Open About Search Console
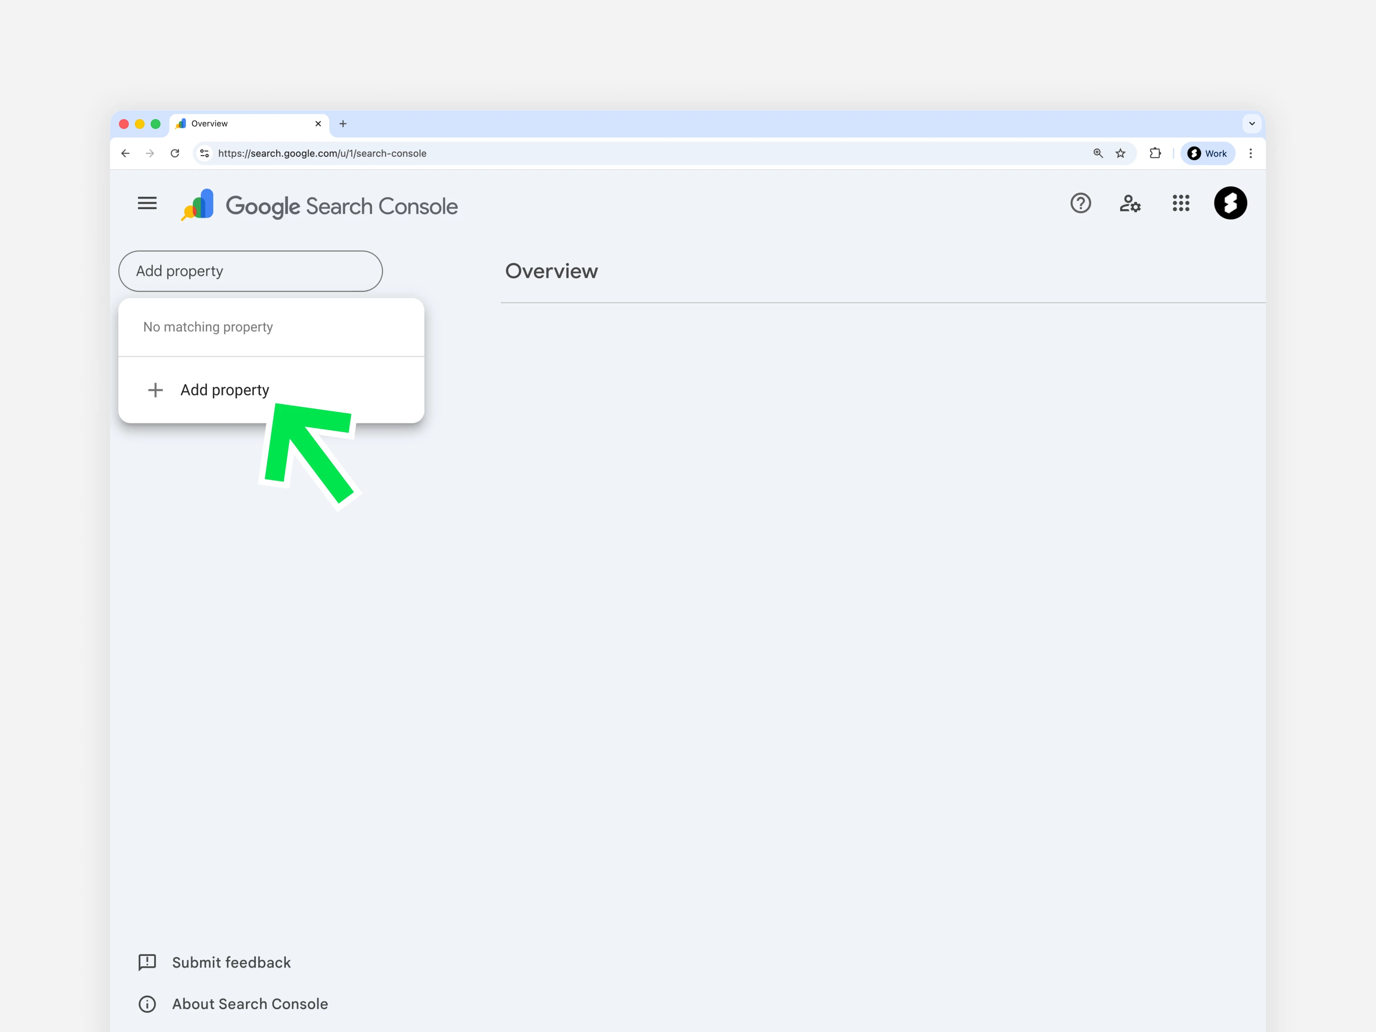The image size is (1376, 1032). point(250,1004)
